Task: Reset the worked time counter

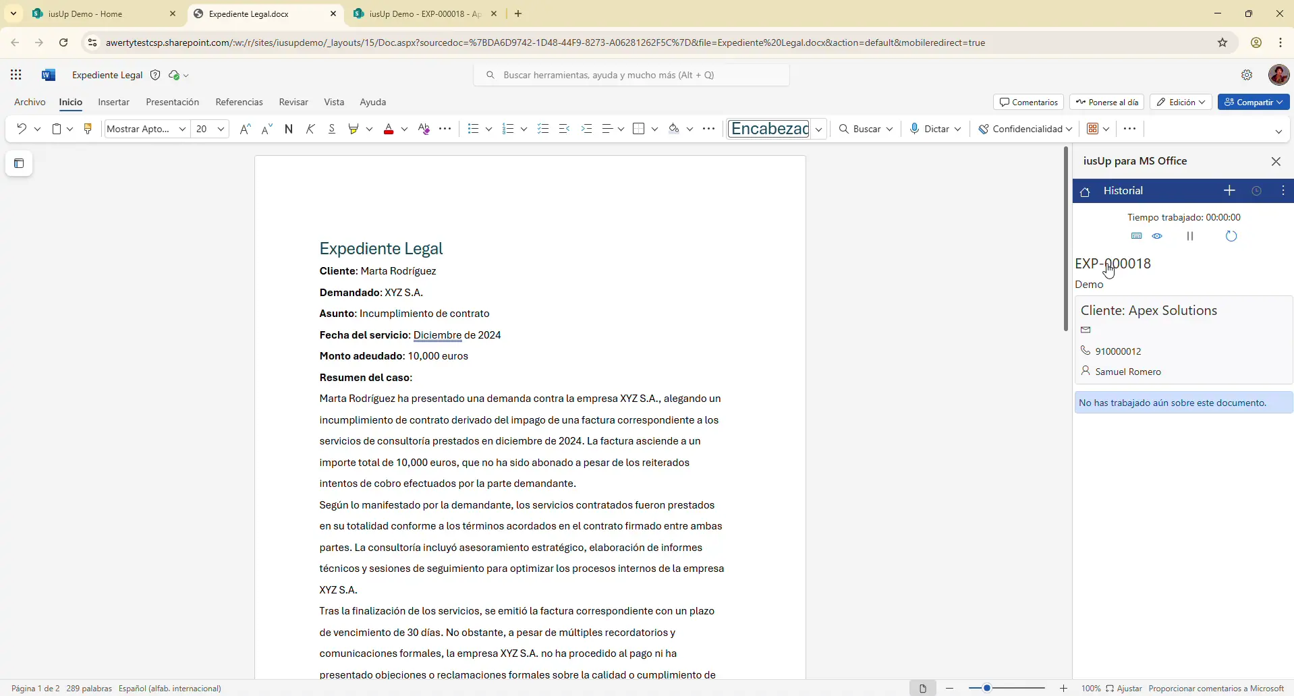Action: [x=1231, y=236]
